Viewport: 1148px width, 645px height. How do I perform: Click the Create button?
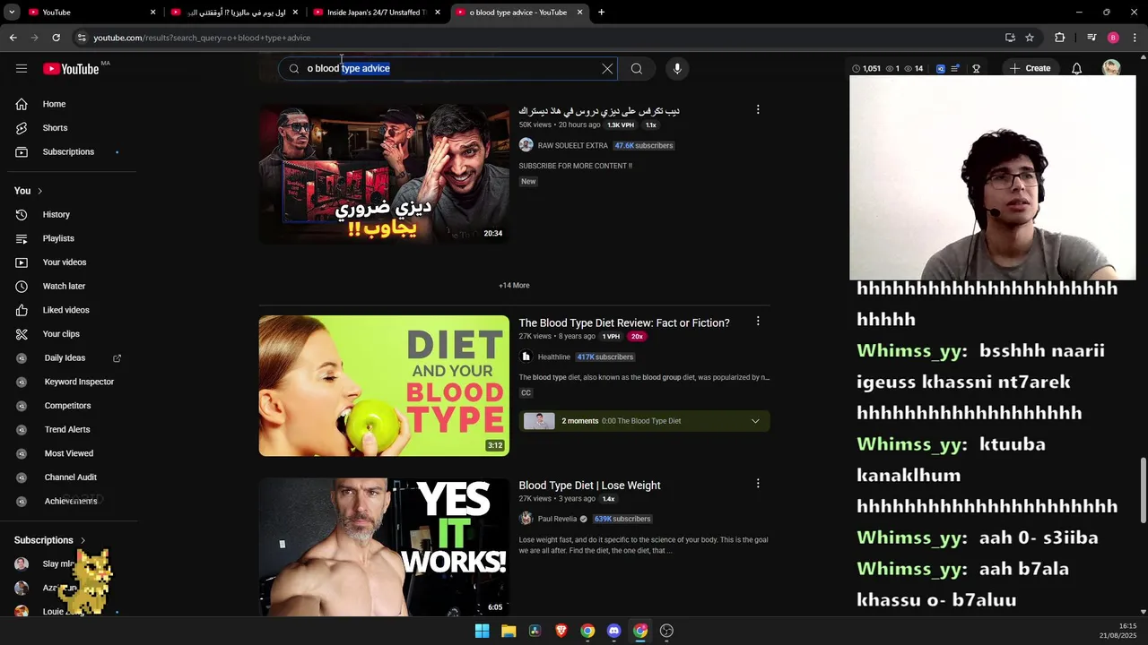(x=1029, y=68)
